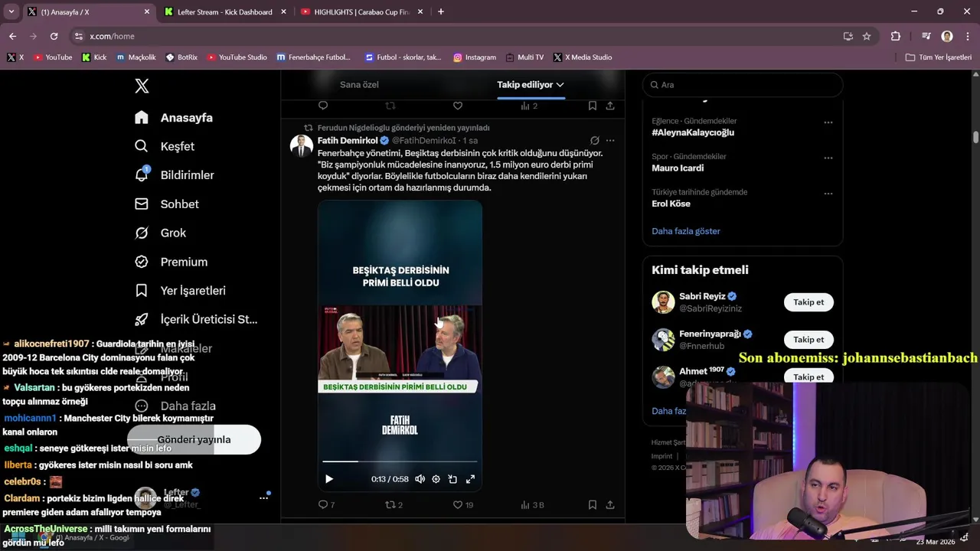Screen dimensions: 980x551
Task: Follow Ahmet 1907 account
Action: click(x=808, y=377)
